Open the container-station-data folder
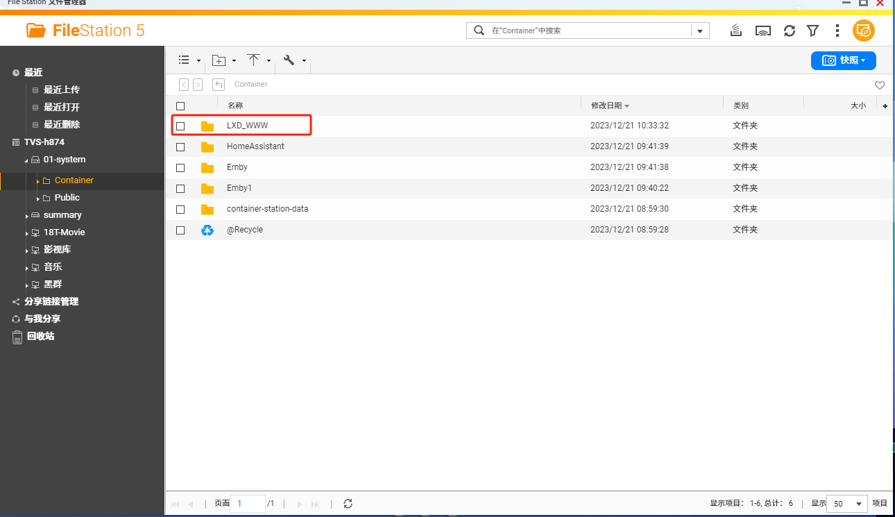This screenshot has height=517, width=895. [x=267, y=209]
